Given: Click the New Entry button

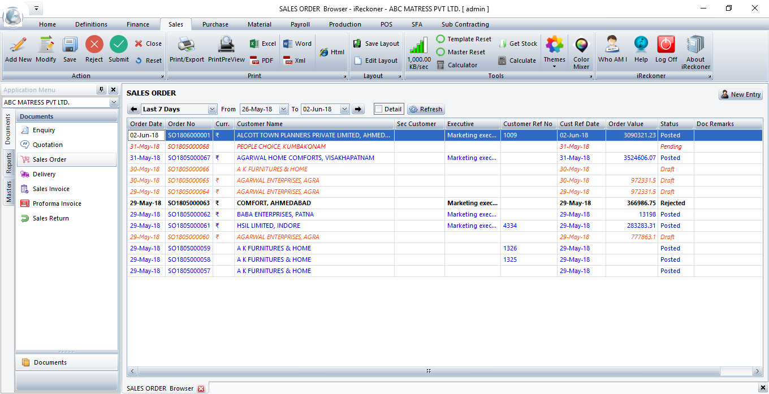Looking at the screenshot, I should click(x=741, y=94).
